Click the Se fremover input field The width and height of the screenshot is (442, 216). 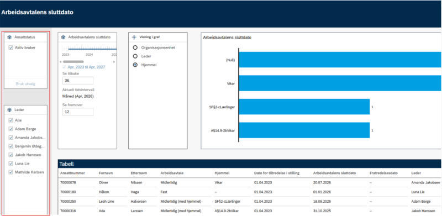point(78,112)
